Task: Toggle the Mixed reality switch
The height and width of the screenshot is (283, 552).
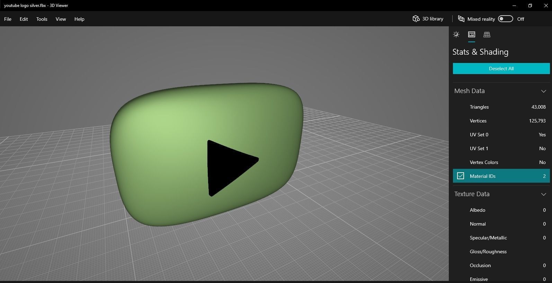Action: point(505,19)
